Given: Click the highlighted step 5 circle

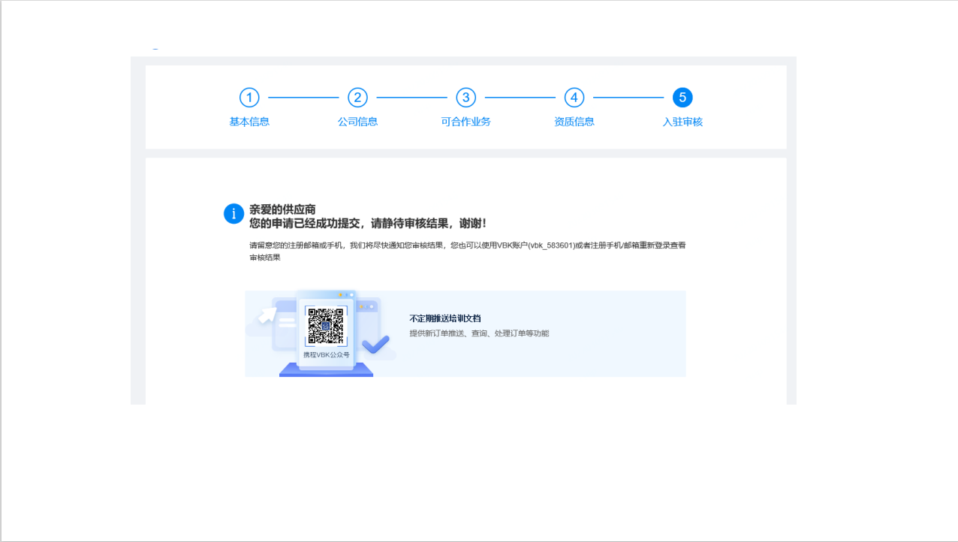Looking at the screenshot, I should pyautogui.click(x=682, y=98).
